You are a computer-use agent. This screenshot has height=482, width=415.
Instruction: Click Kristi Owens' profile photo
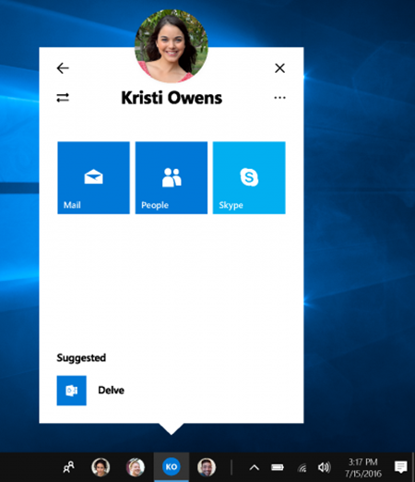click(x=172, y=46)
